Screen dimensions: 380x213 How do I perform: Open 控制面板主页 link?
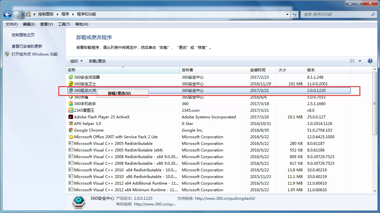coord(23,35)
